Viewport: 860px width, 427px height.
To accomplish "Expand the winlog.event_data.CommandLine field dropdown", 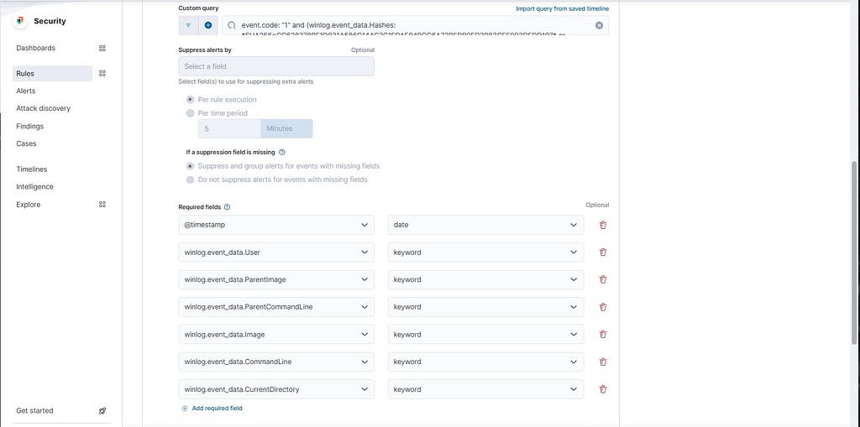I will 276,362.
